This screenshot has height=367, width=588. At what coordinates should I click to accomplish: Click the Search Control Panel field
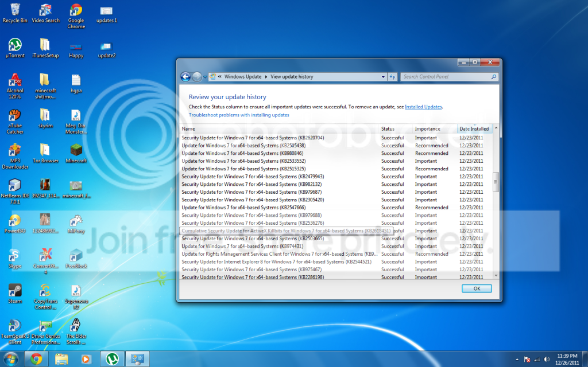click(446, 77)
